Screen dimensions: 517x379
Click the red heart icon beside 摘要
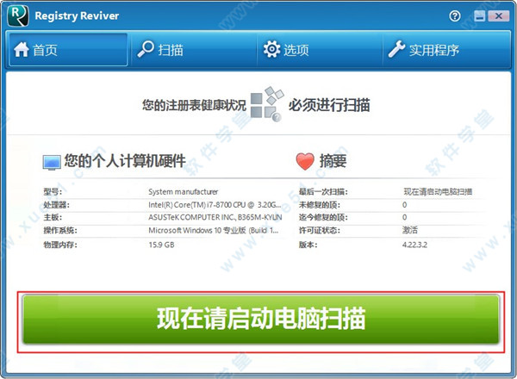coord(305,161)
